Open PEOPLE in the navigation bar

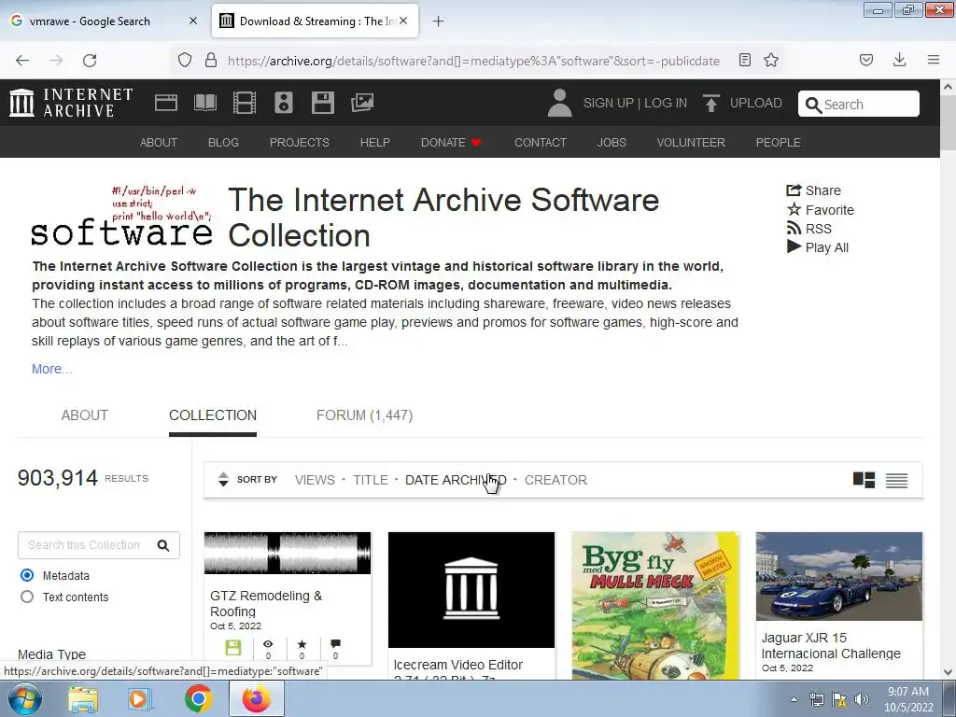tap(778, 143)
